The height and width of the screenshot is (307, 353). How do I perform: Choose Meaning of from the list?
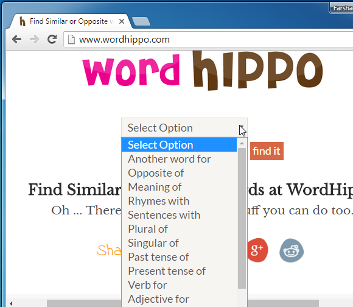coord(179,187)
